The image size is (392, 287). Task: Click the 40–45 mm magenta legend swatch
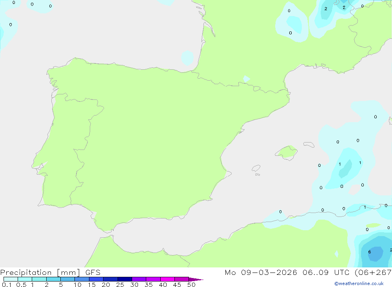167,279
